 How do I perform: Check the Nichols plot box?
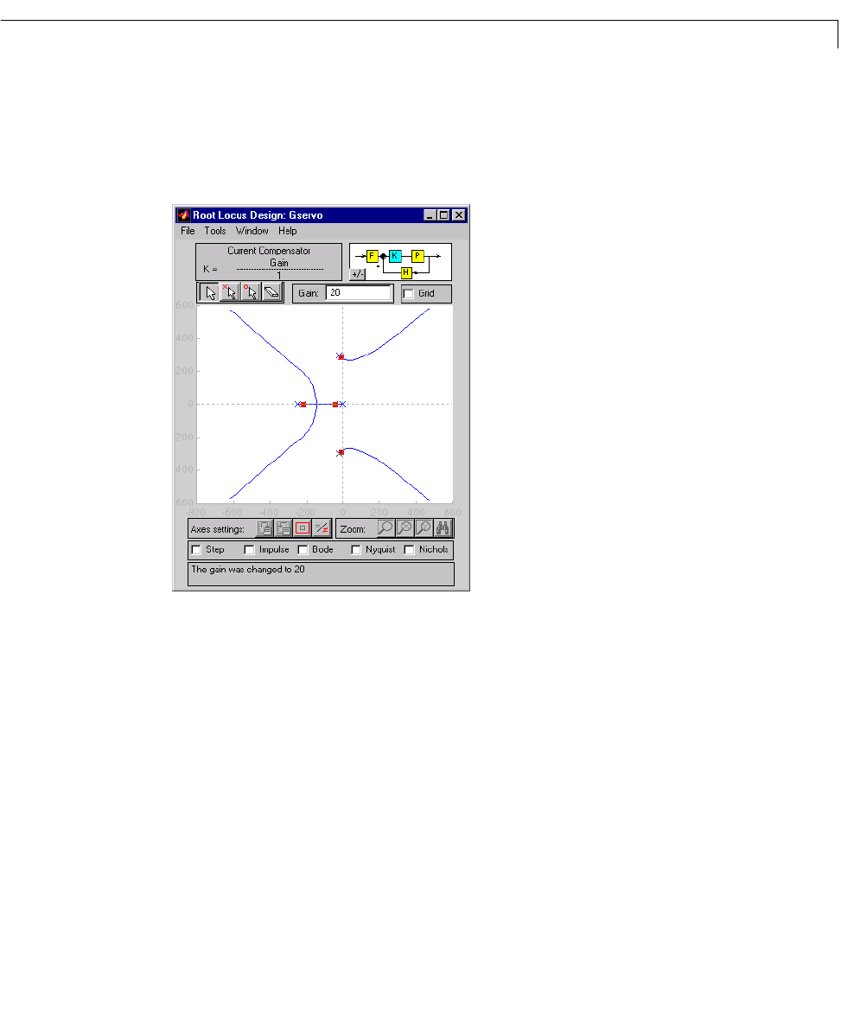pyautogui.click(x=410, y=550)
